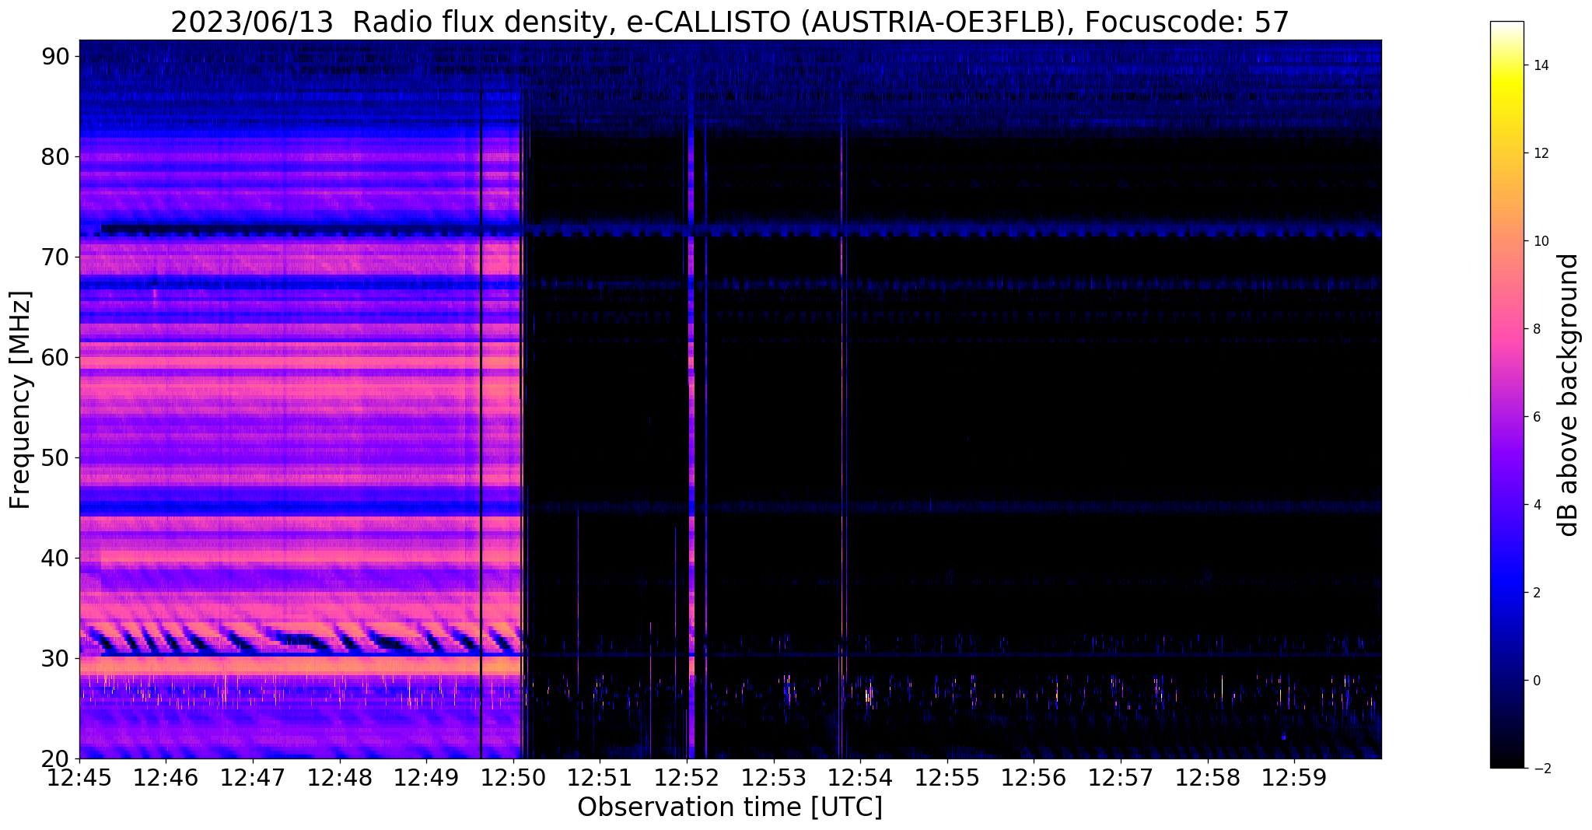Click the 12:49 time tick label
This screenshot has height=830, width=1592.
point(426,777)
